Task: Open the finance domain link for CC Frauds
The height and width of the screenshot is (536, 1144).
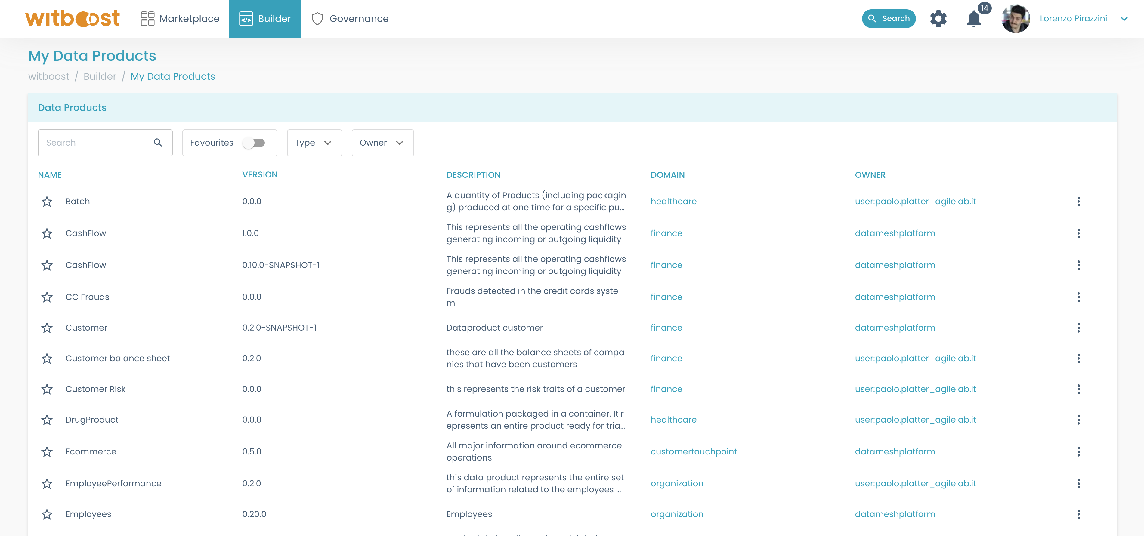Action: (666, 297)
